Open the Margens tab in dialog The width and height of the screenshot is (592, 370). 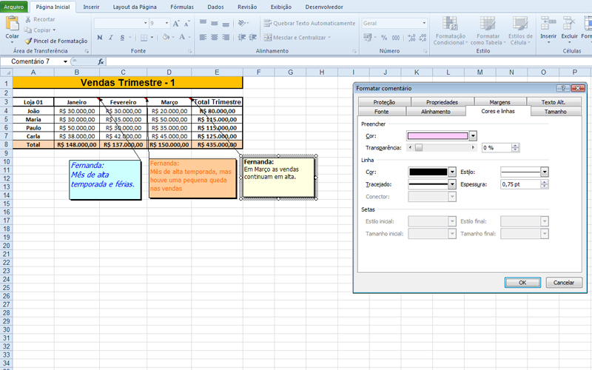tap(500, 102)
